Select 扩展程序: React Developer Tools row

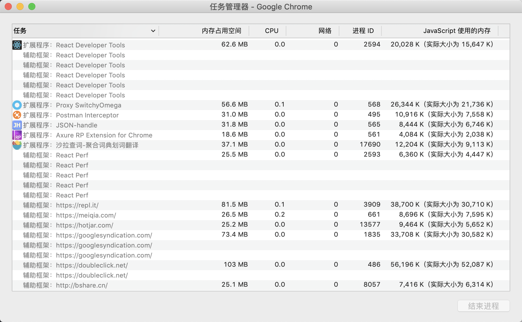click(261, 45)
